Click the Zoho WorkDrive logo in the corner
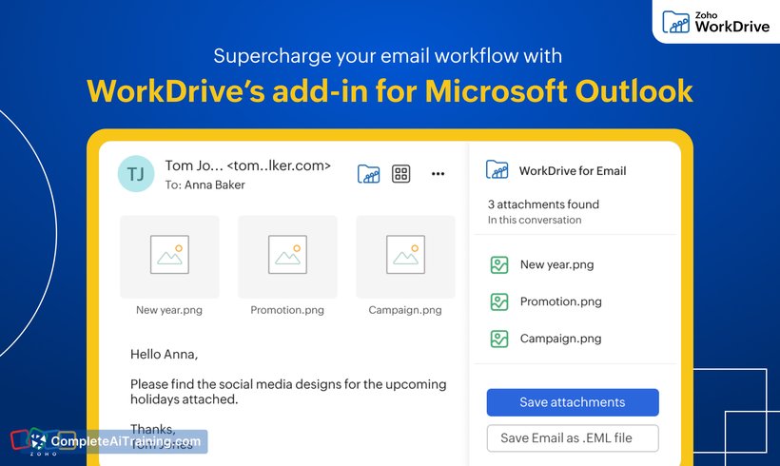The image size is (780, 466). (716, 22)
